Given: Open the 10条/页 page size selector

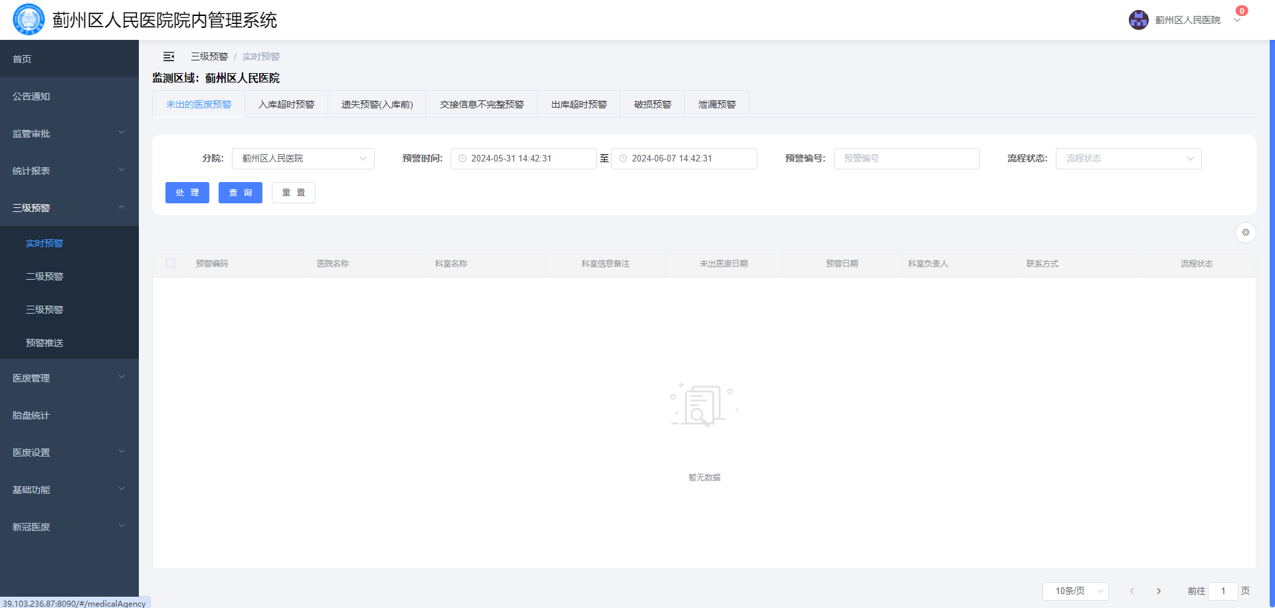Looking at the screenshot, I should coord(1075,591).
